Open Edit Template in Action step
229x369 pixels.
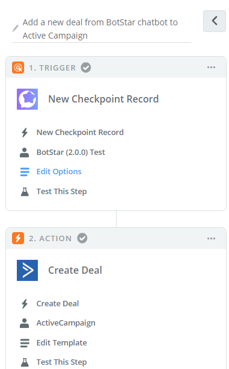click(x=53, y=342)
